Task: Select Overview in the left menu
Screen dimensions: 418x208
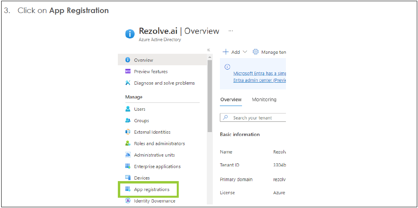Action: coord(162,60)
